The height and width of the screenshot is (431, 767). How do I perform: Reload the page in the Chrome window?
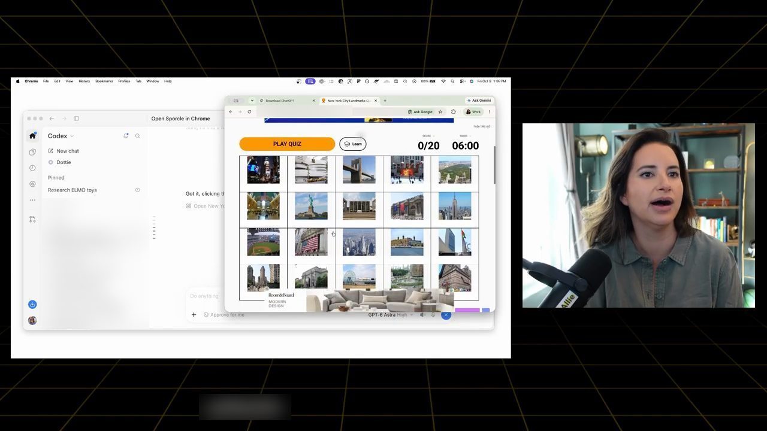[249, 112]
